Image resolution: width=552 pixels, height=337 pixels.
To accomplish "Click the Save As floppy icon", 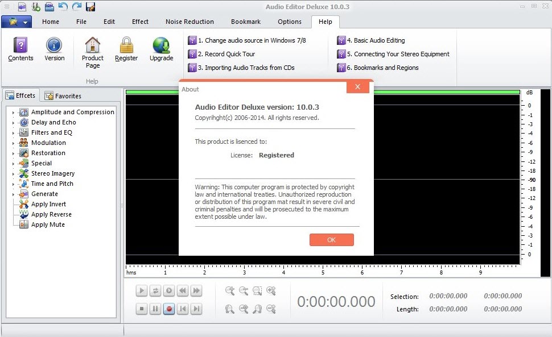I will [x=90, y=7].
